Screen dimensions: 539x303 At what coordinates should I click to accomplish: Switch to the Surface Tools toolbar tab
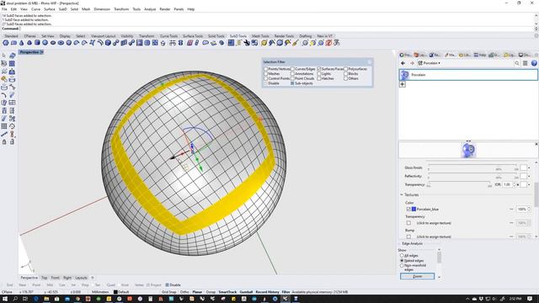(x=193, y=36)
